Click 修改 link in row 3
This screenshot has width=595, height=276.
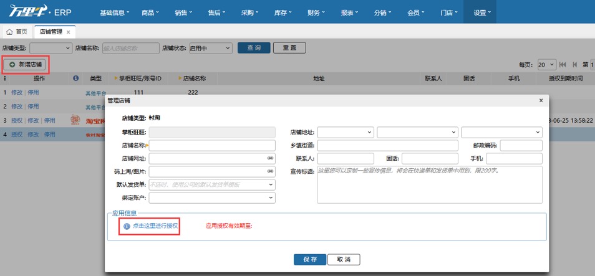[x=33, y=120]
